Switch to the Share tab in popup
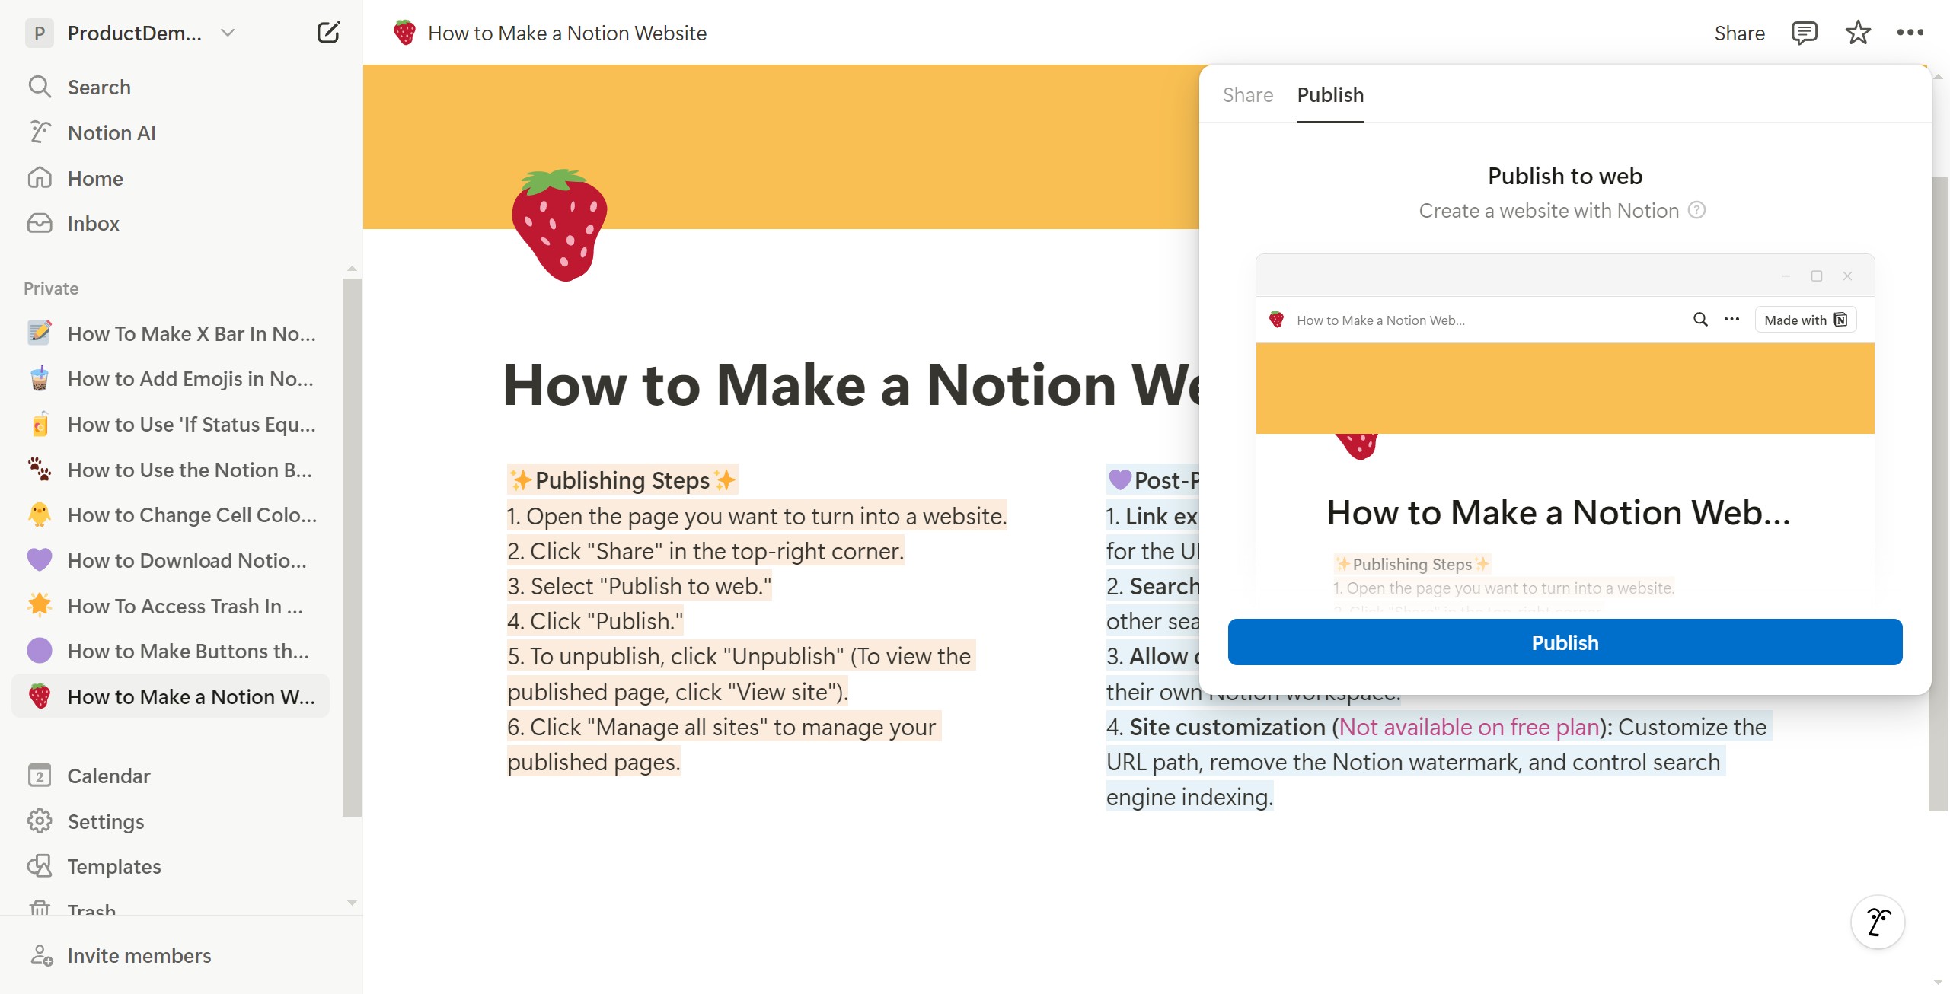The image size is (1950, 994). click(1247, 95)
